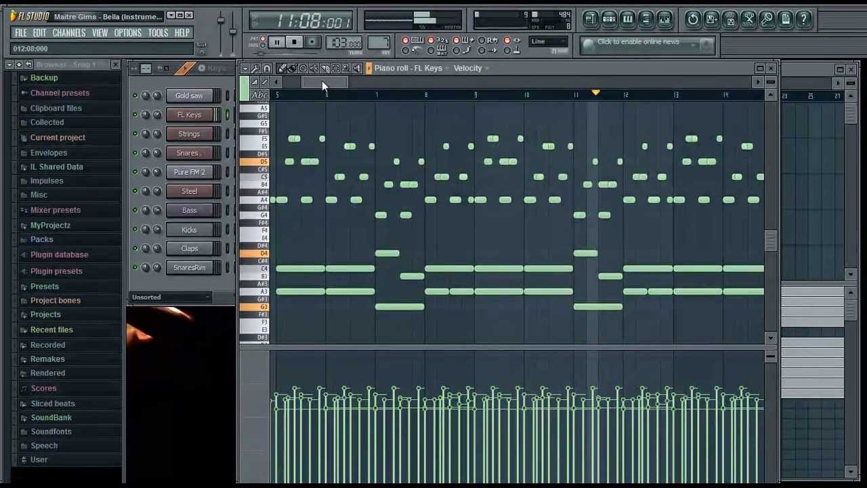Open the OPTIONS menu

[x=127, y=33]
